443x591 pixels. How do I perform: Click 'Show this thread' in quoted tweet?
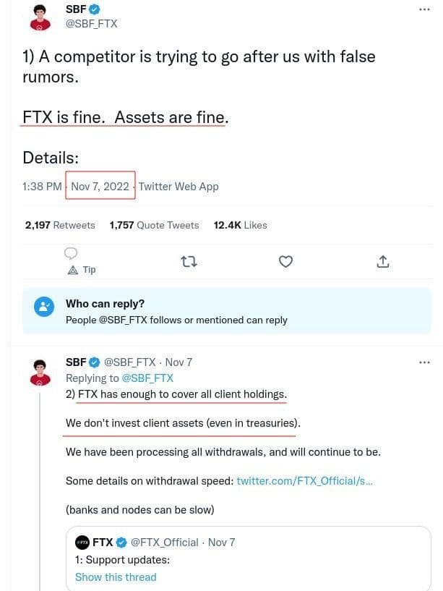point(116,577)
